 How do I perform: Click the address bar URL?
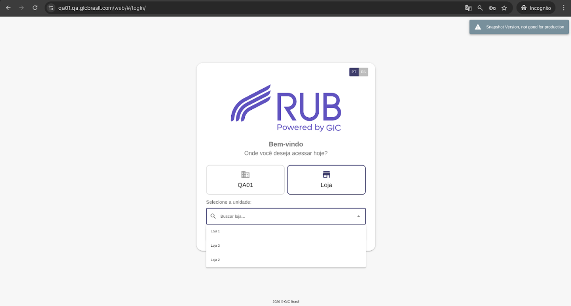click(102, 8)
